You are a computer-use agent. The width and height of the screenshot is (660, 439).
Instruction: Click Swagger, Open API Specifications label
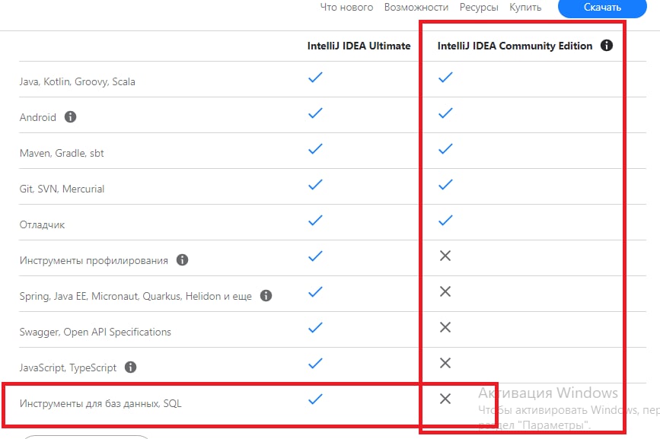(95, 332)
